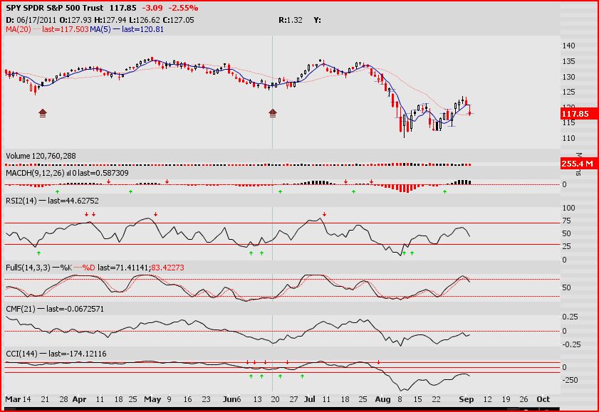Click the CCI(144) last=-174.12116 label

(x=56, y=354)
